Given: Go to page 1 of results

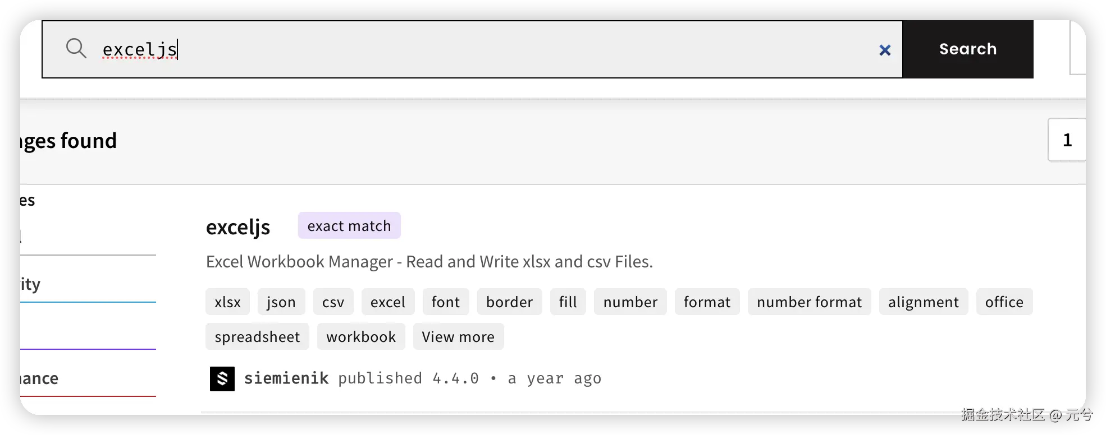Looking at the screenshot, I should tap(1067, 140).
